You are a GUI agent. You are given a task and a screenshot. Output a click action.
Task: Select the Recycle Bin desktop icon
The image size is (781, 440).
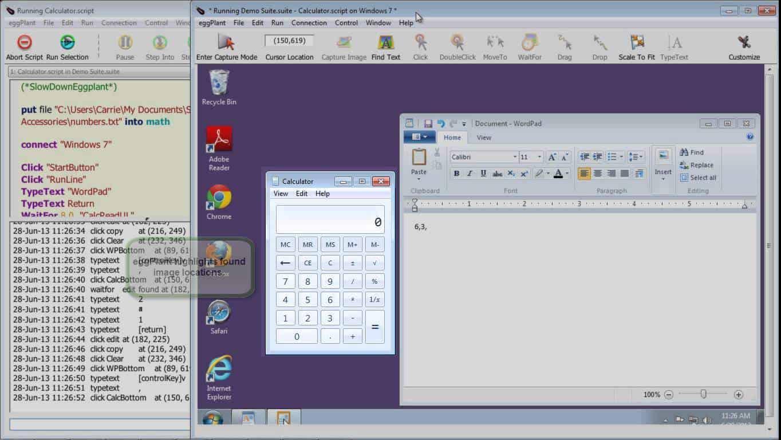219,83
